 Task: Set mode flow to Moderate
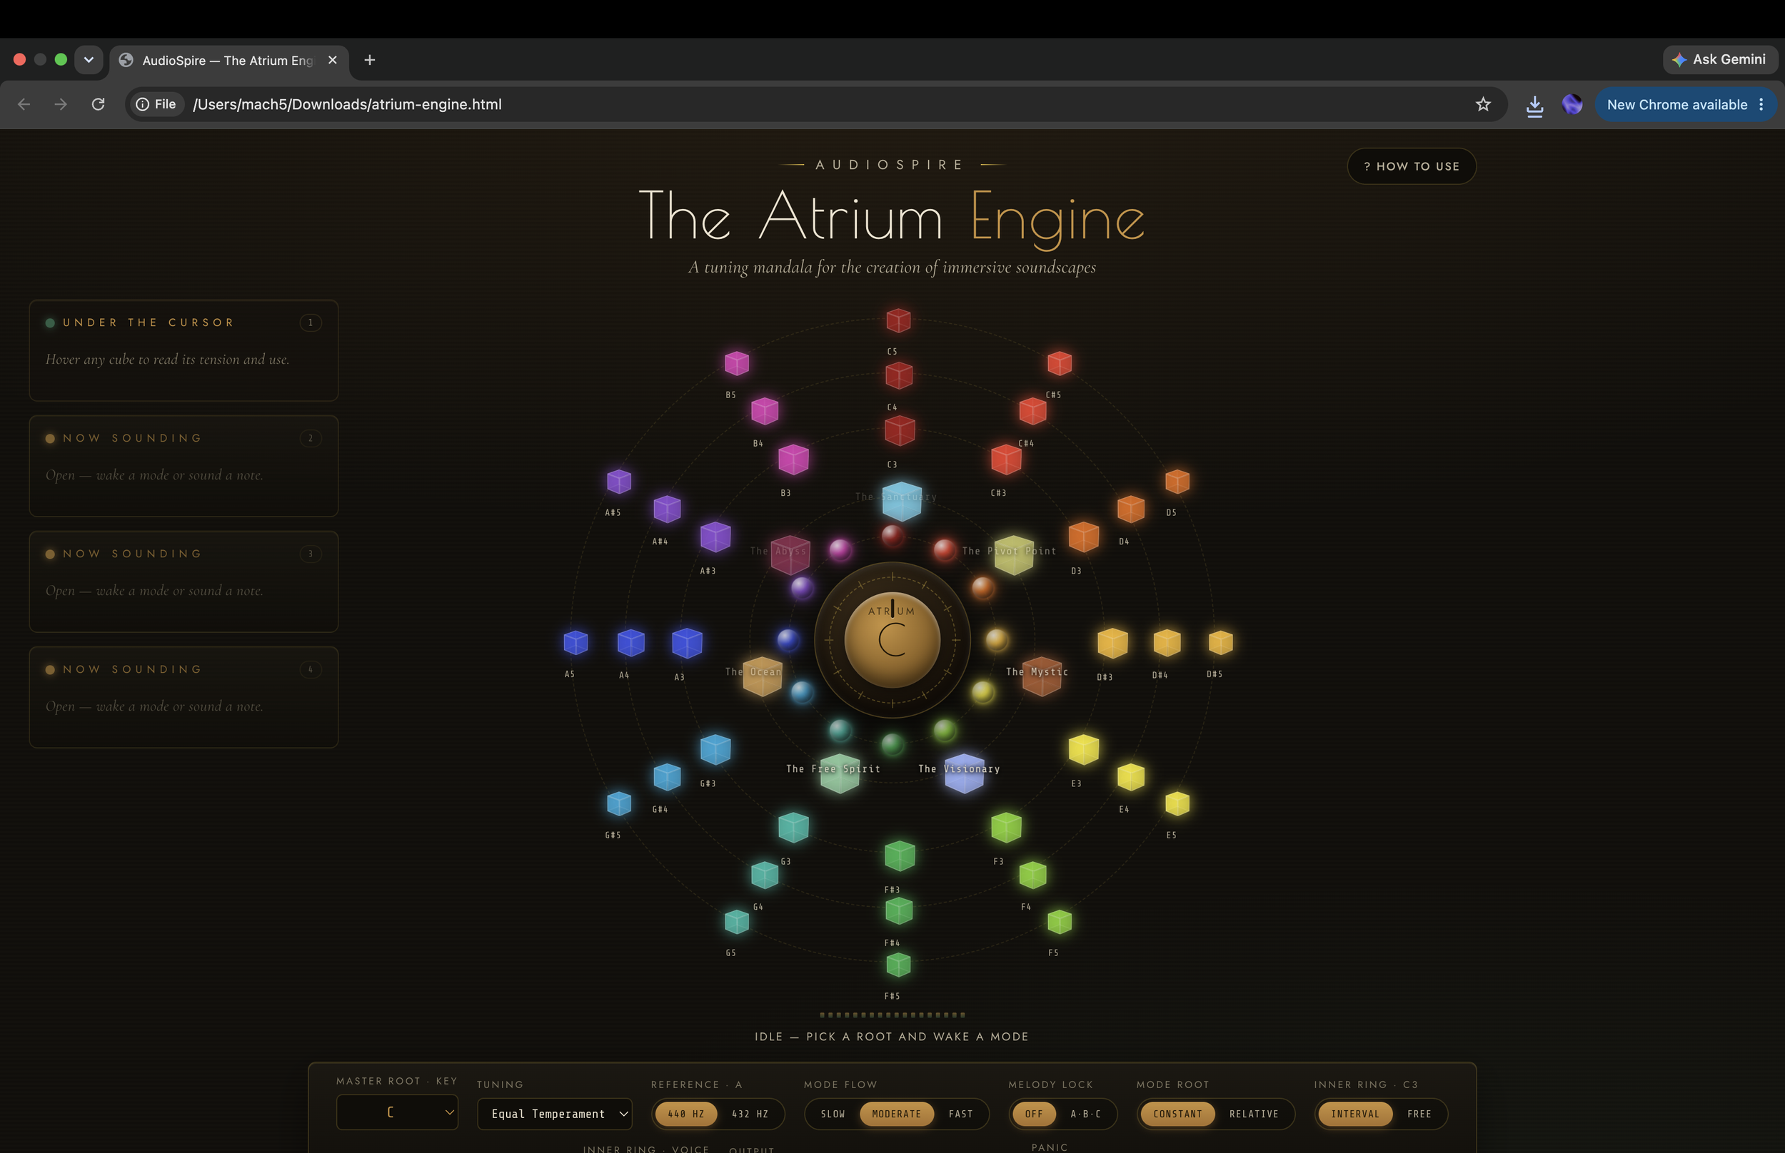click(x=896, y=1113)
